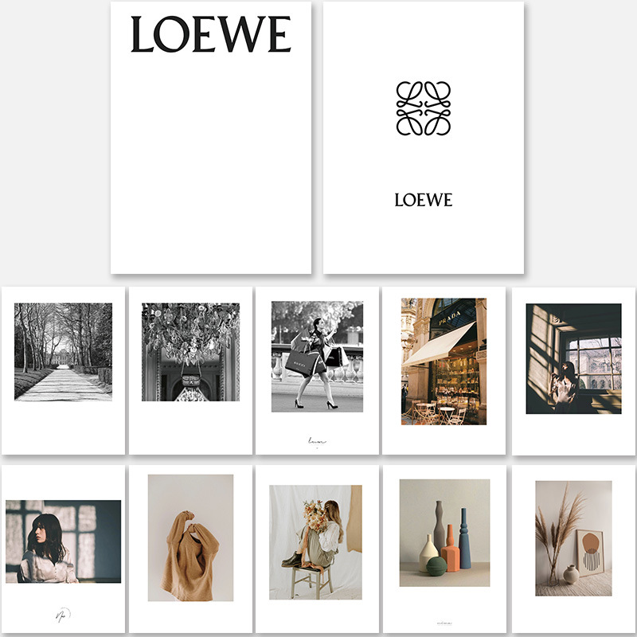Click the large LOEWE wordmark poster
This screenshot has height=637, width=637.
[211, 137]
